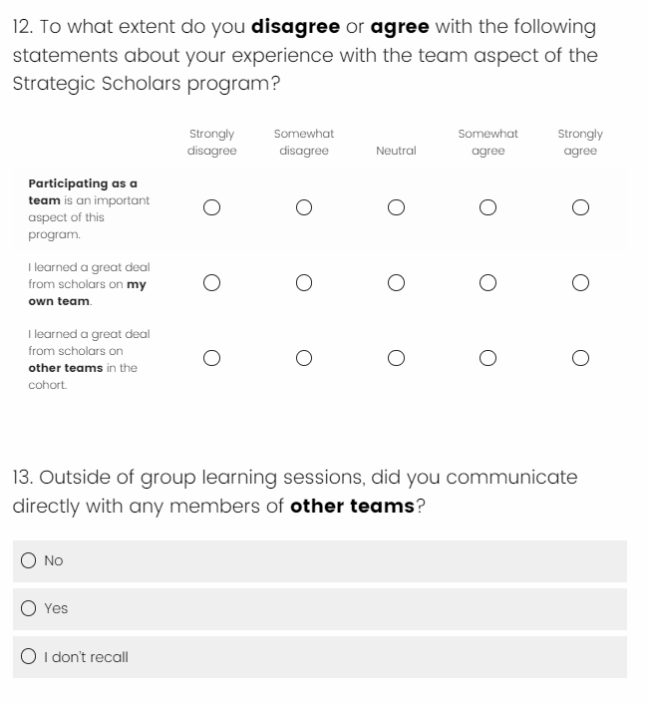Select Somewhat agree for learned from other teams

coord(487,358)
